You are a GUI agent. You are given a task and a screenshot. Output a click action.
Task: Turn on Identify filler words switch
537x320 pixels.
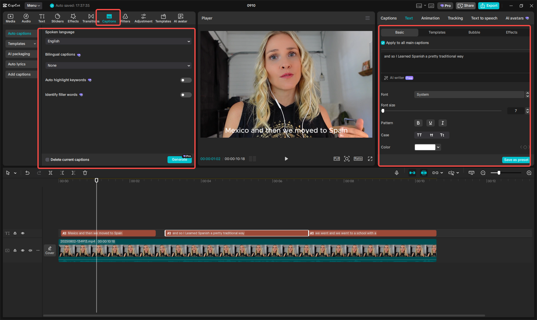pos(186,95)
